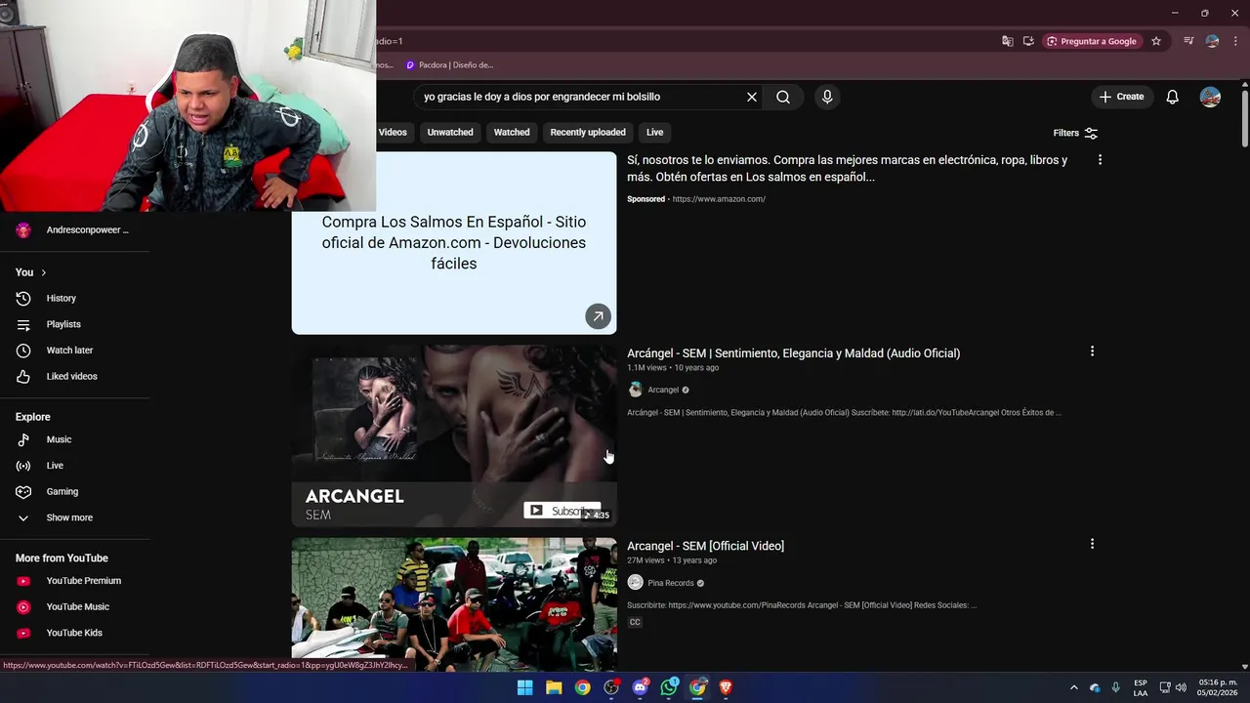This screenshot has height=703, width=1250.
Task: Select the Unwatched filter chip
Action: (450, 132)
